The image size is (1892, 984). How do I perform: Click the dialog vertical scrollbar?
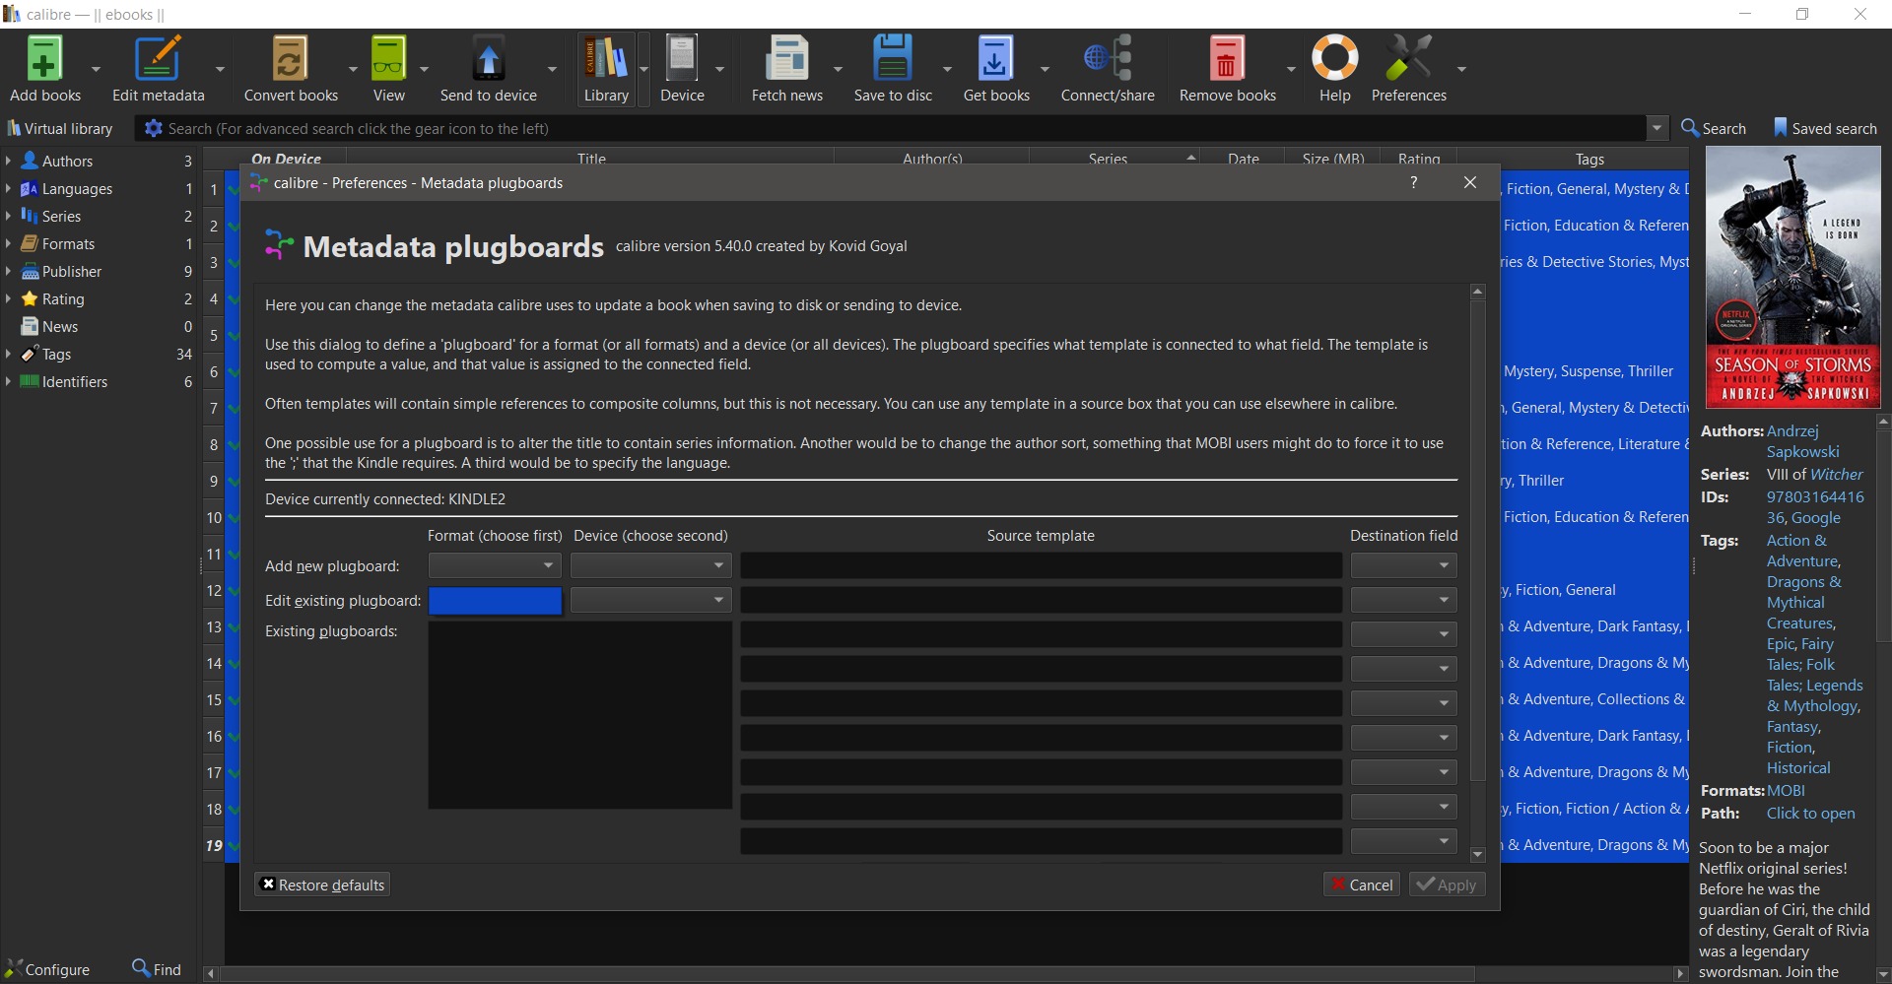[1477, 542]
